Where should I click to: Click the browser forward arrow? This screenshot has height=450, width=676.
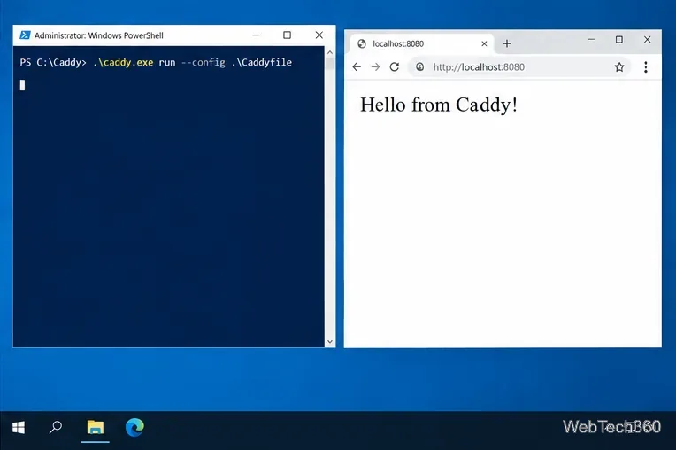click(375, 66)
